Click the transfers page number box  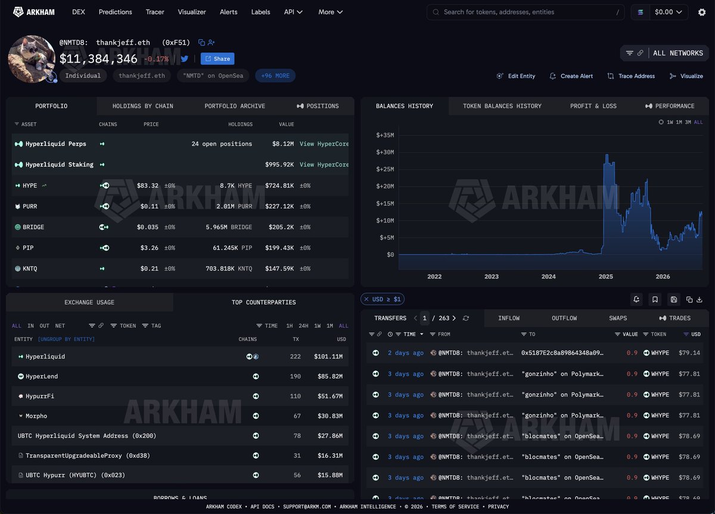tap(425, 318)
